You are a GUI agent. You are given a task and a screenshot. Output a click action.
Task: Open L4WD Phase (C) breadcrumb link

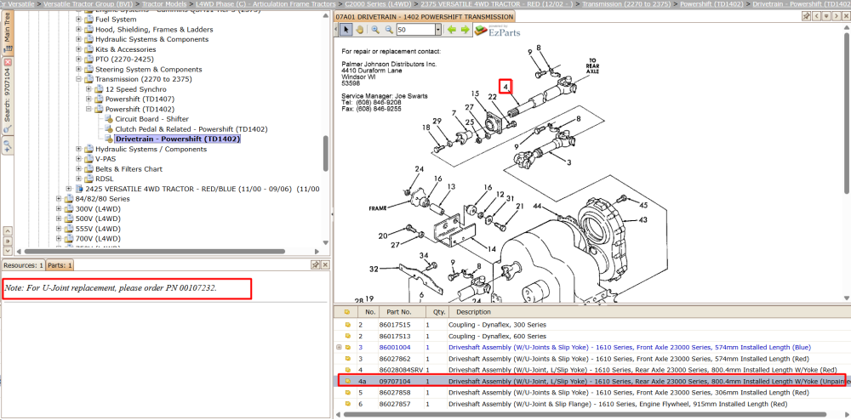point(266,3)
